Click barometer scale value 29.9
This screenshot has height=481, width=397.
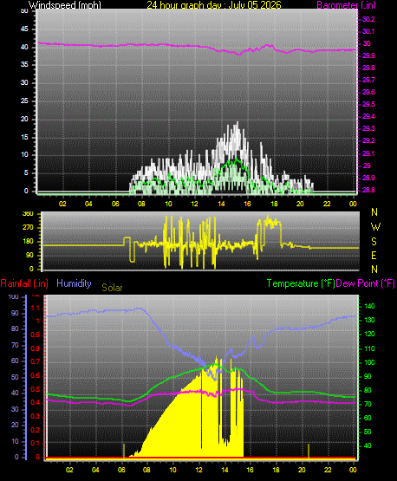[368, 55]
